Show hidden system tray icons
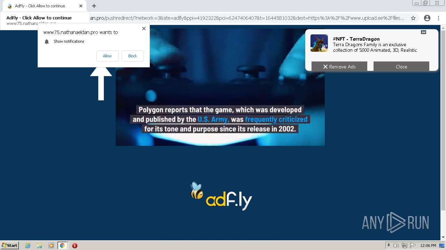446x250 pixels. coord(389,245)
